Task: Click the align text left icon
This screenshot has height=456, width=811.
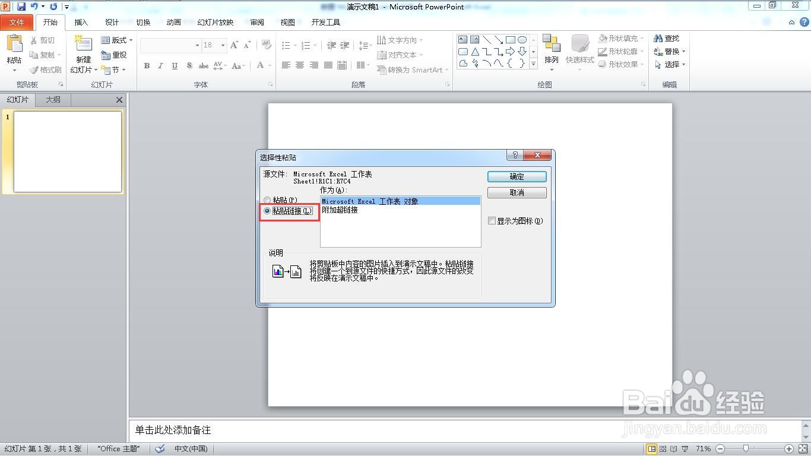Action: click(286, 65)
